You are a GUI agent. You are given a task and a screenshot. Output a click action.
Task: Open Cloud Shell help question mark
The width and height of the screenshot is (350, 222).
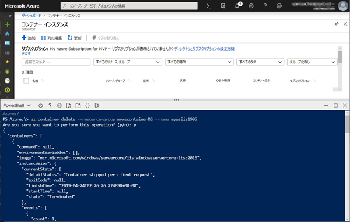[x=50, y=105]
